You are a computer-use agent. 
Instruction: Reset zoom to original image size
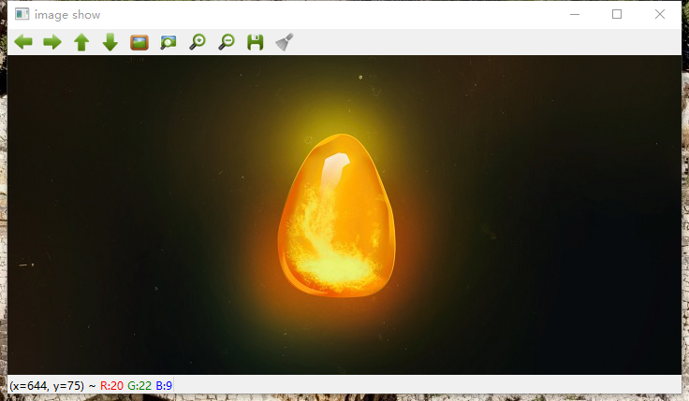[139, 42]
